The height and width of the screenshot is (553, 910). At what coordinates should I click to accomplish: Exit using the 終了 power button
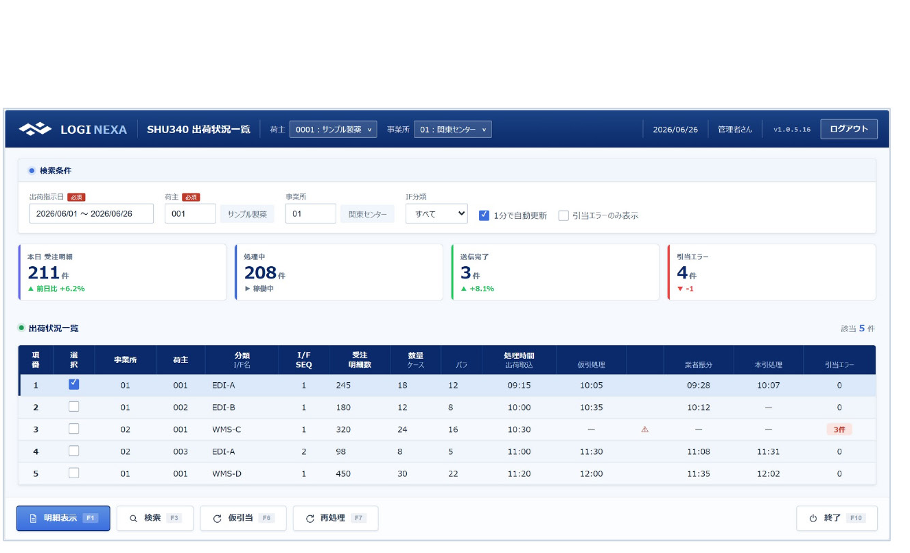(837, 518)
